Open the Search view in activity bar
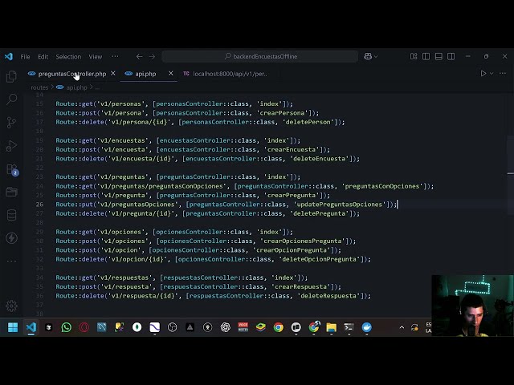 pos(11,99)
